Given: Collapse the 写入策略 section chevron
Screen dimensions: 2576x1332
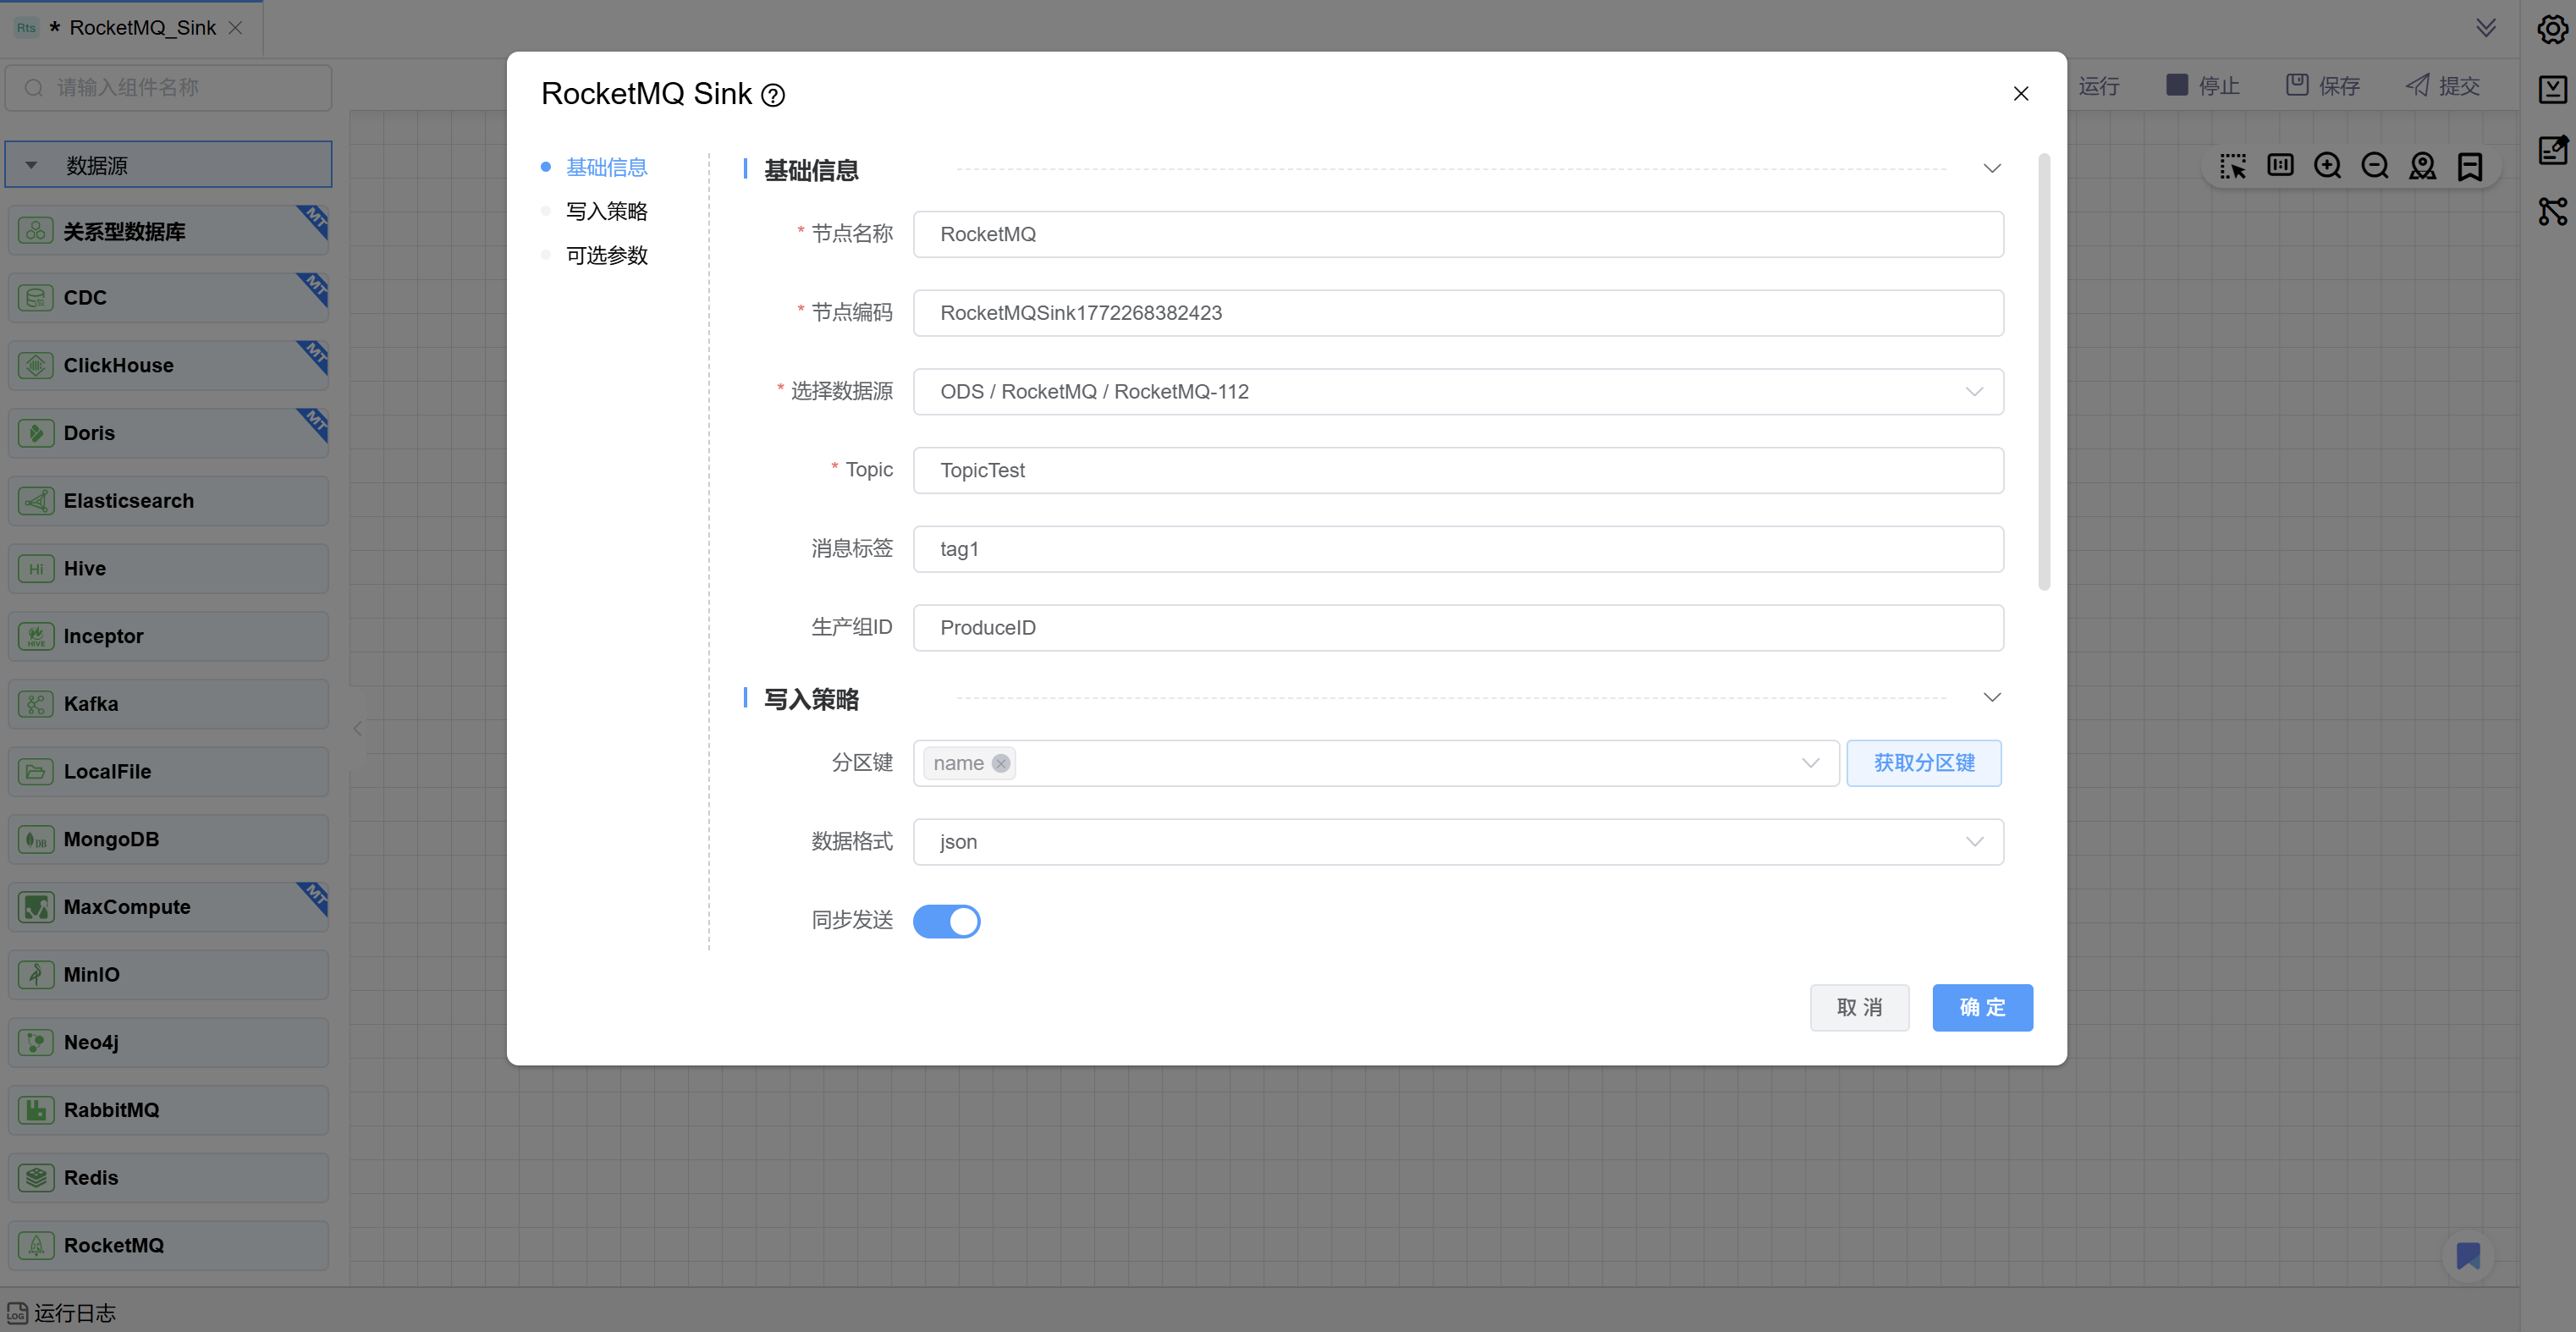Looking at the screenshot, I should point(1991,698).
